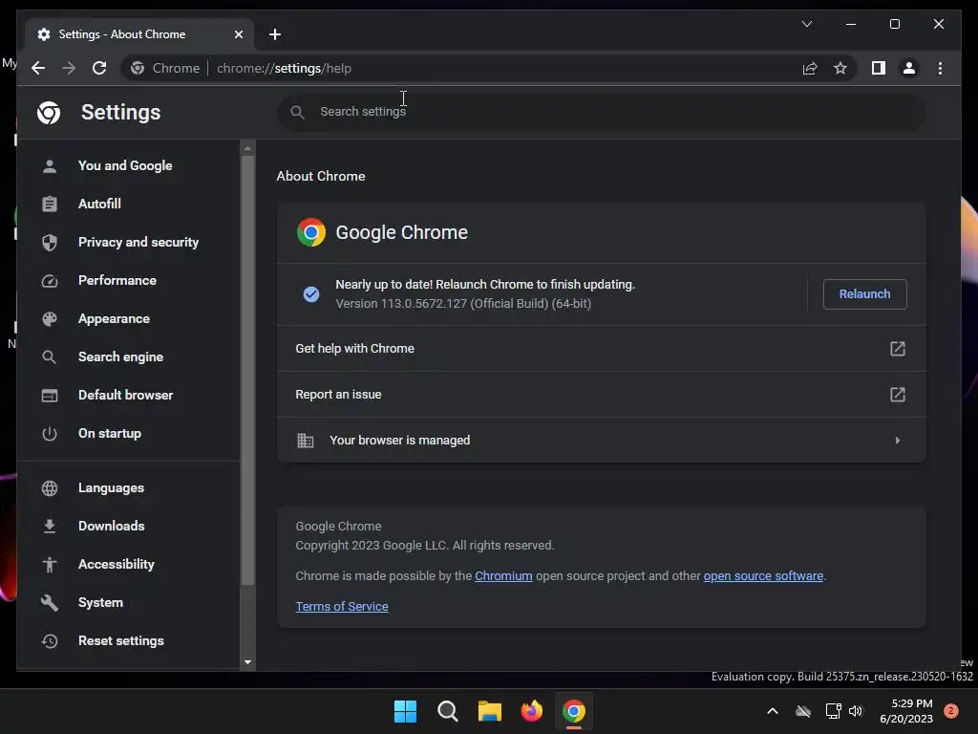This screenshot has width=978, height=734.
Task: Open Accessibility settings
Action: pos(116,564)
